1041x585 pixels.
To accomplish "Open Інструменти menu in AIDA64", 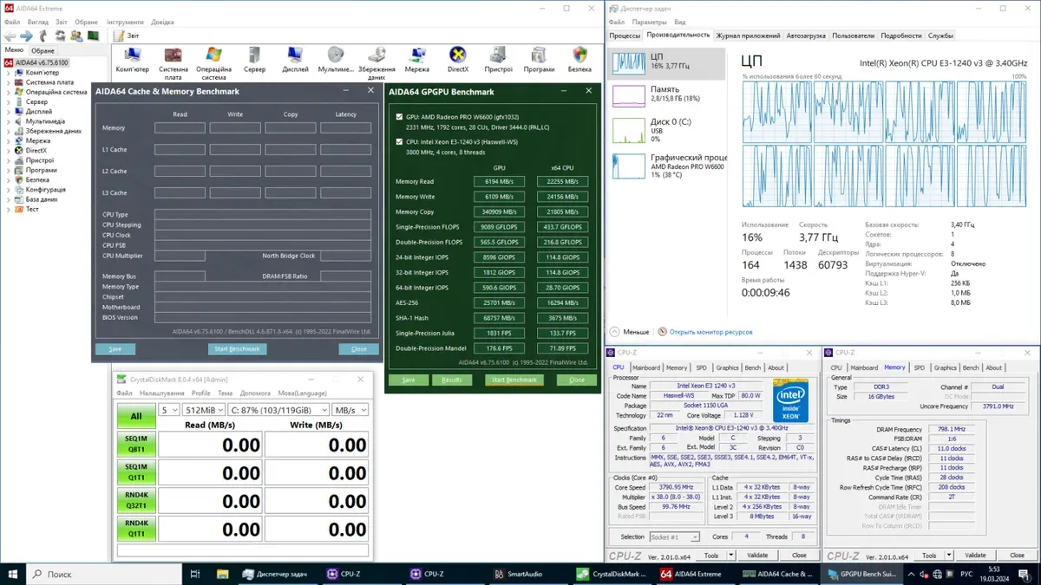I will [126, 22].
